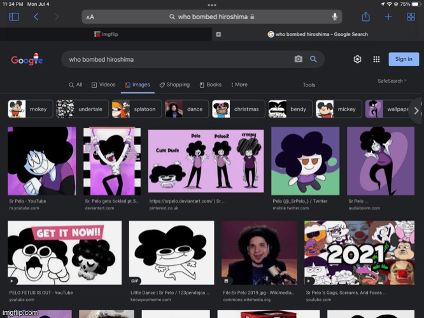Select the Images tab
This screenshot has height=318, width=424.
(x=138, y=85)
